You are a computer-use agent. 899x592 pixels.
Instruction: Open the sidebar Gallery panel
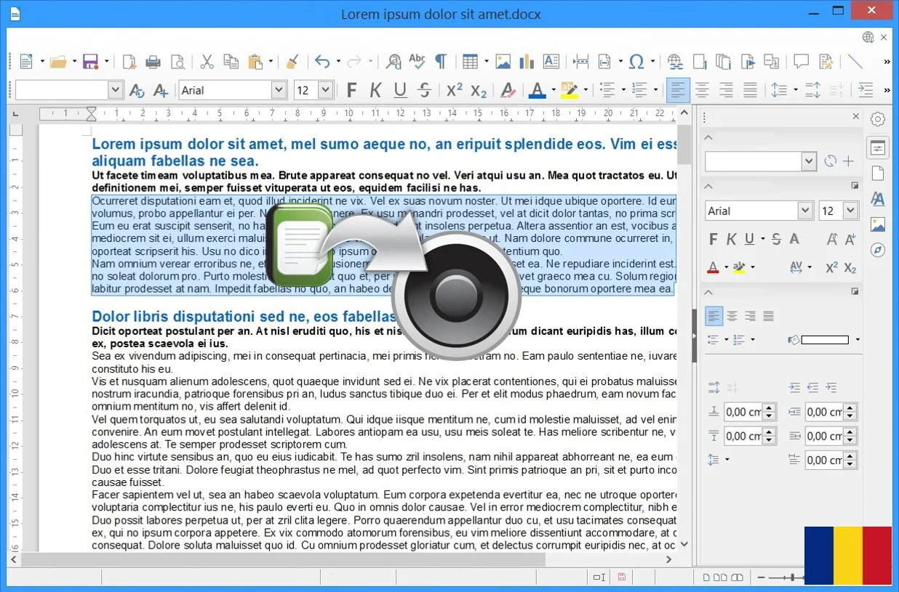click(878, 224)
